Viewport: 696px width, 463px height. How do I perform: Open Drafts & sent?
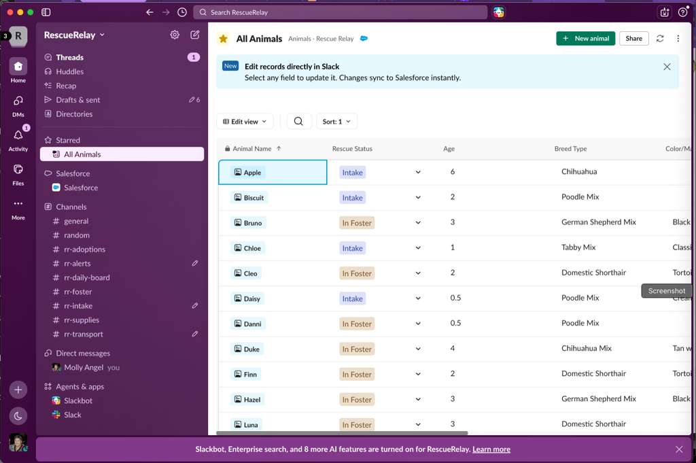[x=122, y=100]
